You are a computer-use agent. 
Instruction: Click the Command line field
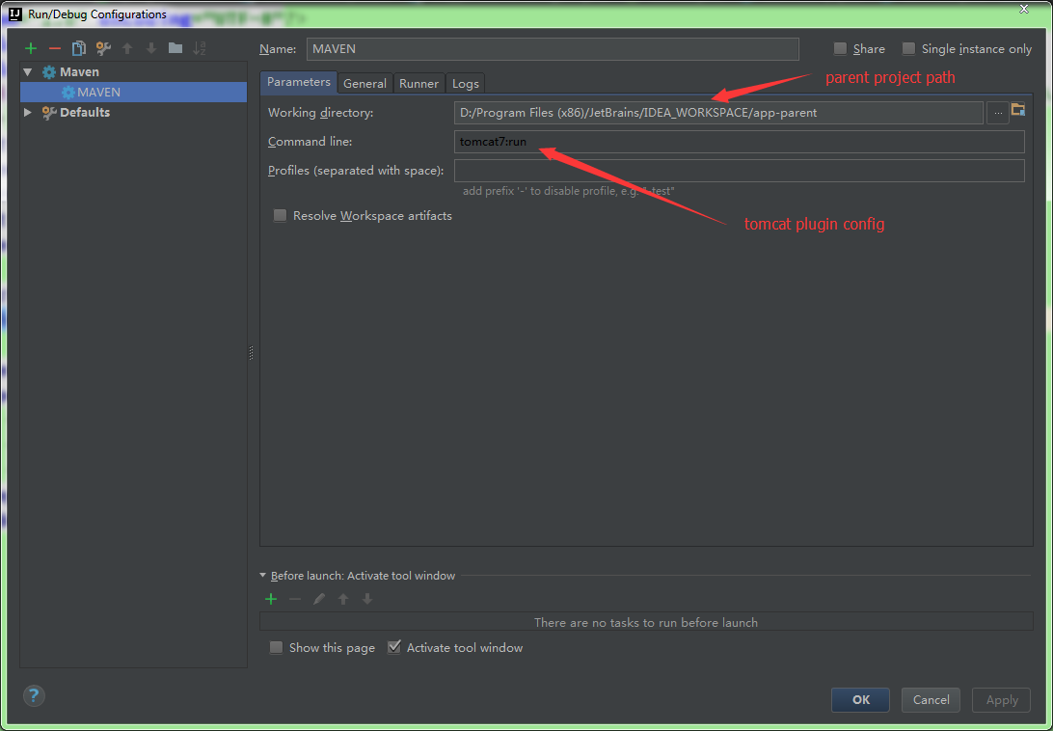click(740, 142)
